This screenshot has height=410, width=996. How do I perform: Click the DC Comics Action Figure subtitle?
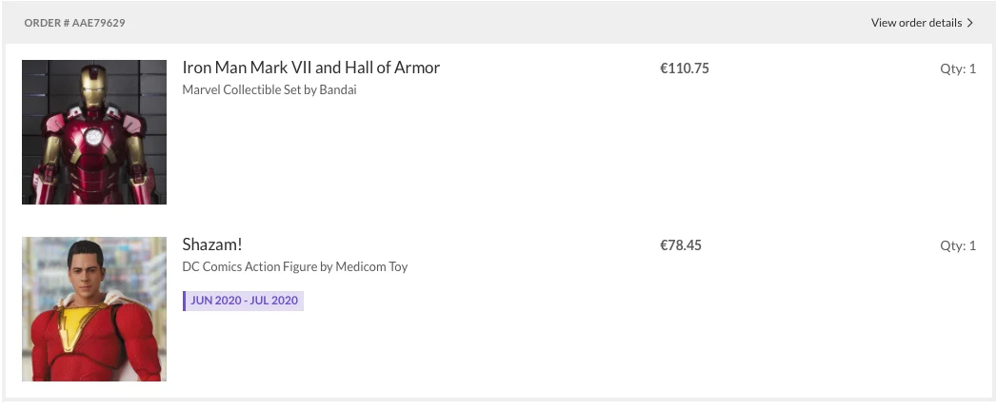[294, 267]
